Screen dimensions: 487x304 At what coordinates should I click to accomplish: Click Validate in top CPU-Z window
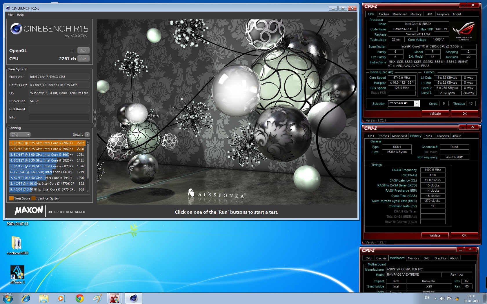point(435,113)
